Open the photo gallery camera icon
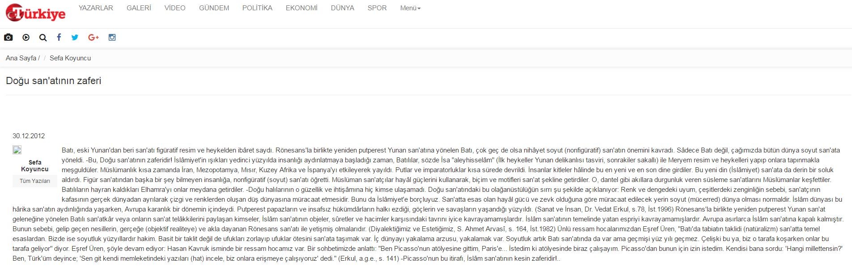Viewport: 852px width, 271px height. 8,38
